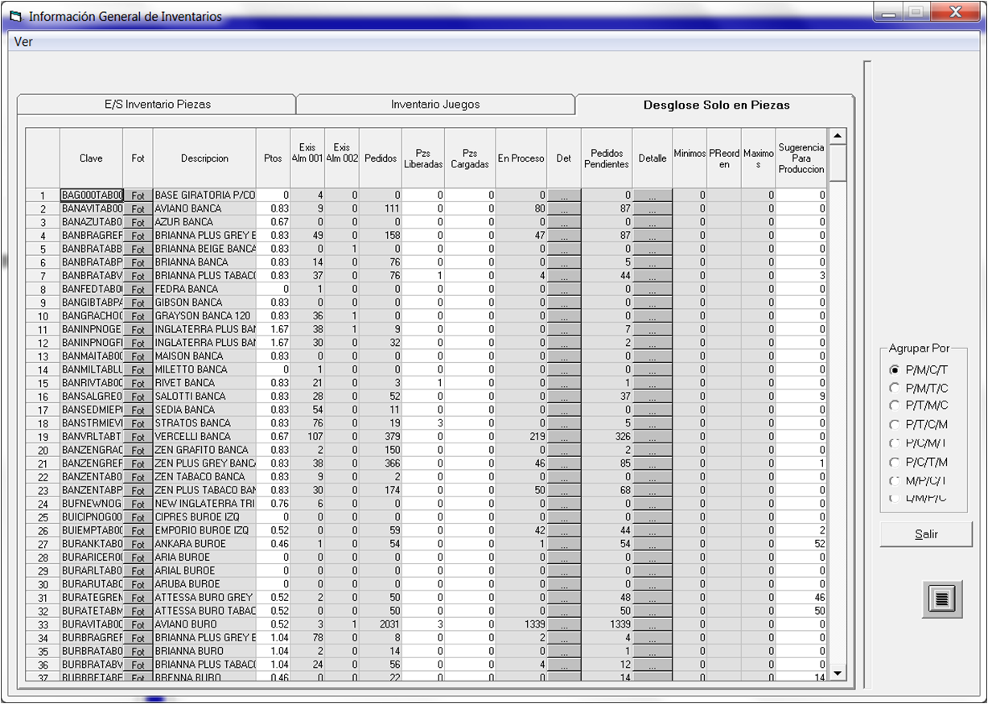988x704 pixels.
Task: Click the list icon button below Salir
Action: point(941,599)
